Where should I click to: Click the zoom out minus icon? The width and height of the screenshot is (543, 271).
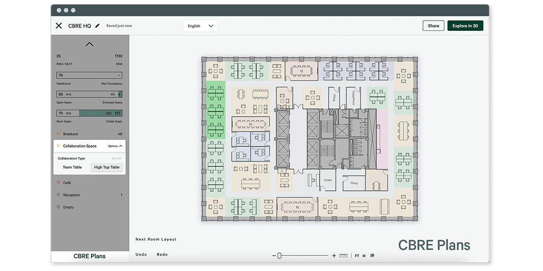(274, 255)
